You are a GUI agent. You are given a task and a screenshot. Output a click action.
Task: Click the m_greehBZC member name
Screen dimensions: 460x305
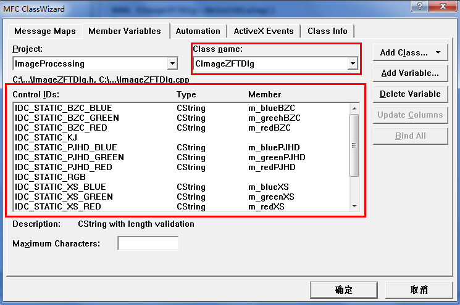pos(274,118)
